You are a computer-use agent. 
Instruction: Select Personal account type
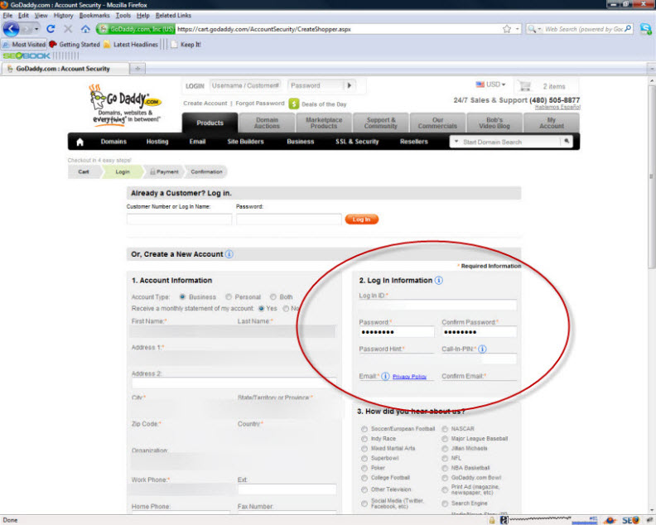click(x=229, y=296)
